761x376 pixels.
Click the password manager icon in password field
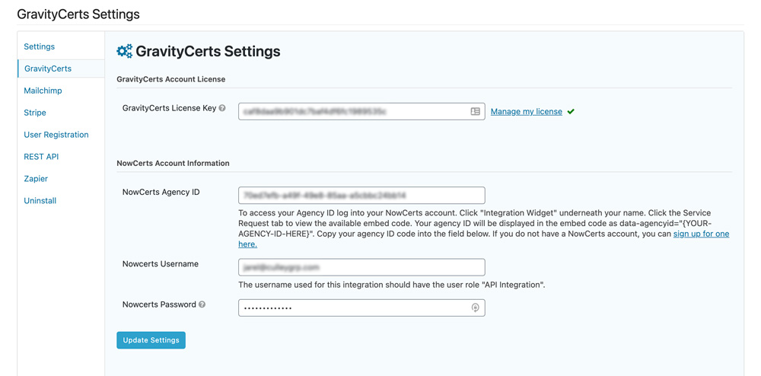[x=476, y=307]
